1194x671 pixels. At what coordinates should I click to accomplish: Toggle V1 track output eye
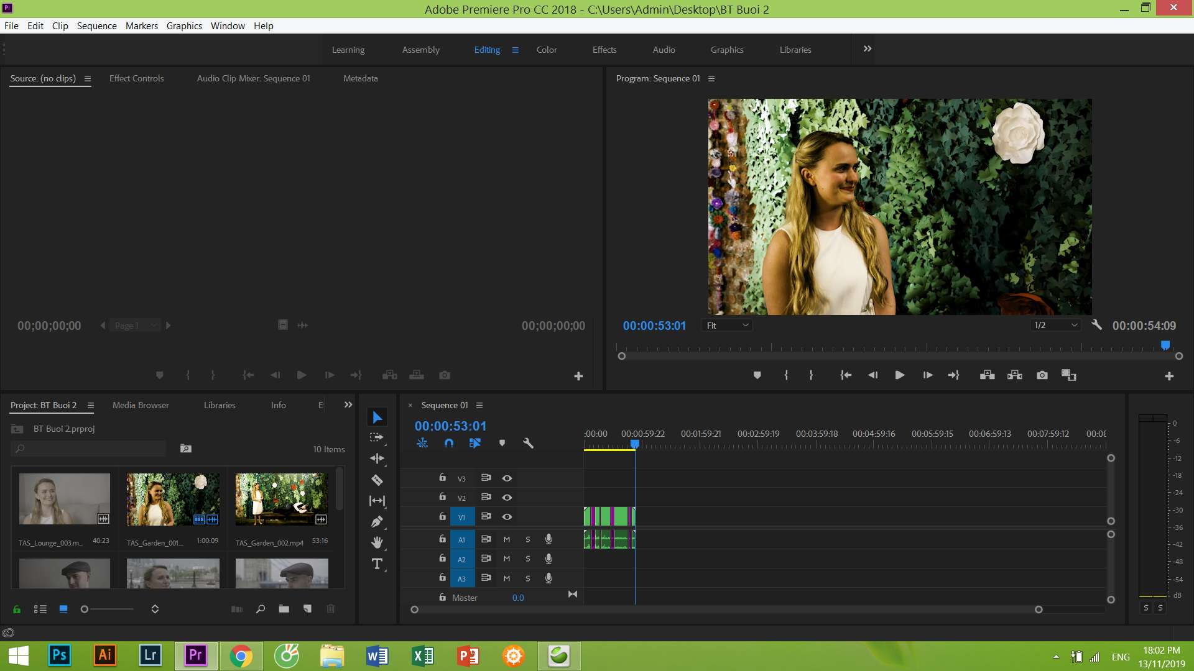click(x=507, y=517)
